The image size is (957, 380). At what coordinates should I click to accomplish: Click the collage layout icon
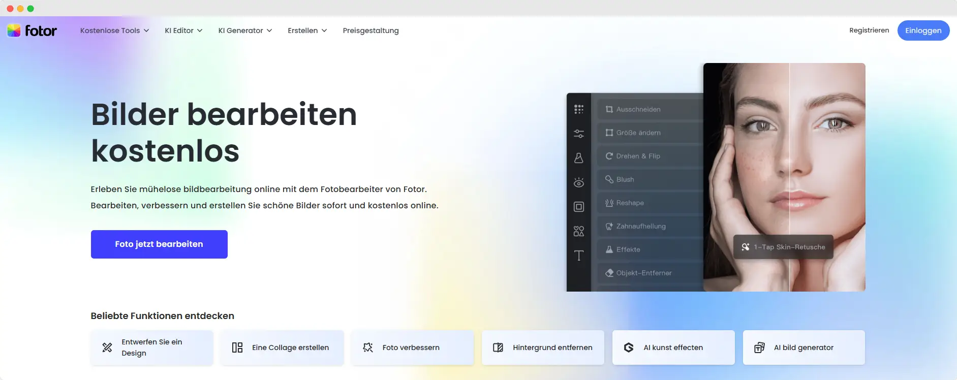coord(237,347)
